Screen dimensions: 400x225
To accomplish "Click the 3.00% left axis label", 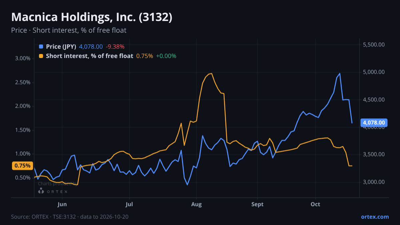I will (23, 58).
